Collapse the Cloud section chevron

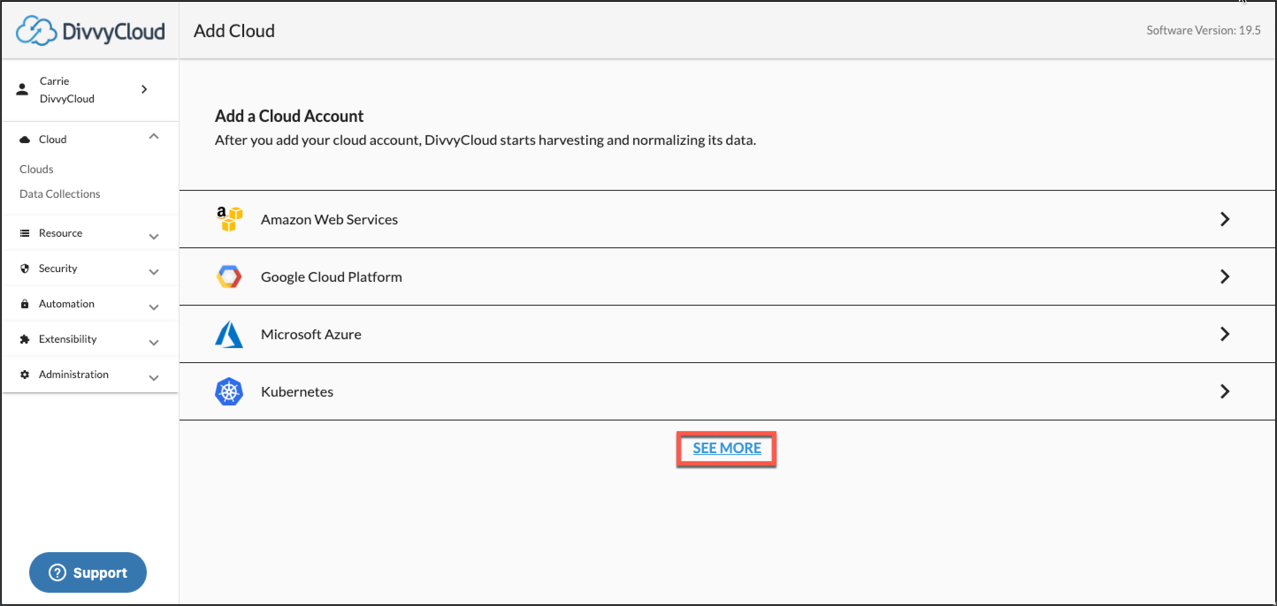point(154,136)
